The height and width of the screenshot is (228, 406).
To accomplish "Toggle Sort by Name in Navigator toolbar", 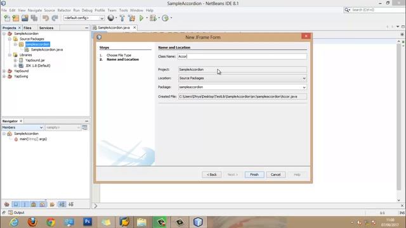I will (x=62, y=205).
